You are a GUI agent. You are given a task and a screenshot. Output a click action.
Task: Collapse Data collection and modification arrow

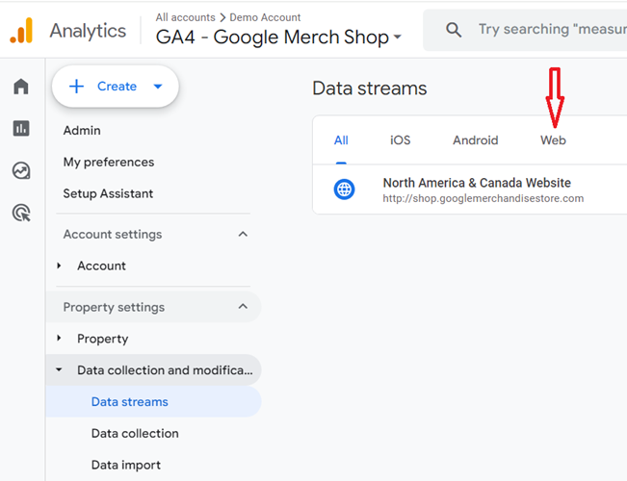click(59, 370)
